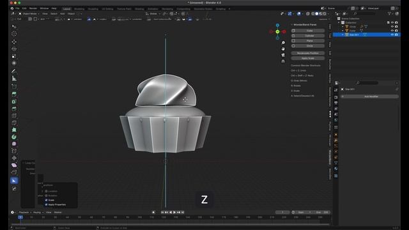Disable render camera icon of selected row

(x=396, y=34)
